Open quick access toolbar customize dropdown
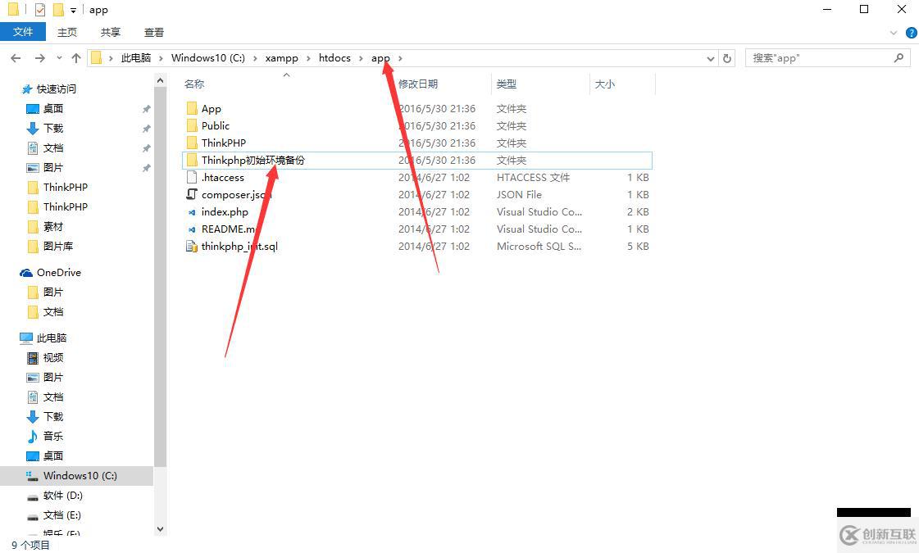919x553 pixels. click(x=73, y=10)
